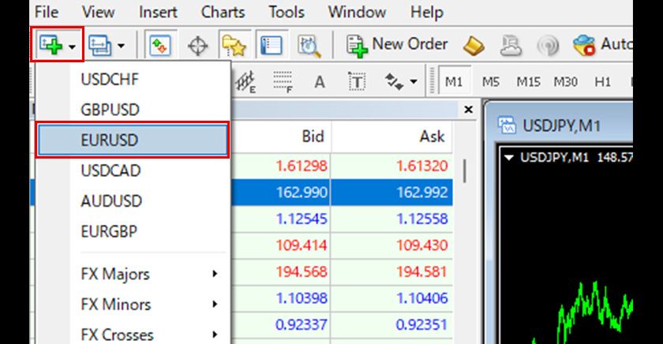The width and height of the screenshot is (663, 344).
Task: Open the Strategy Tester icon
Action: coord(308,46)
